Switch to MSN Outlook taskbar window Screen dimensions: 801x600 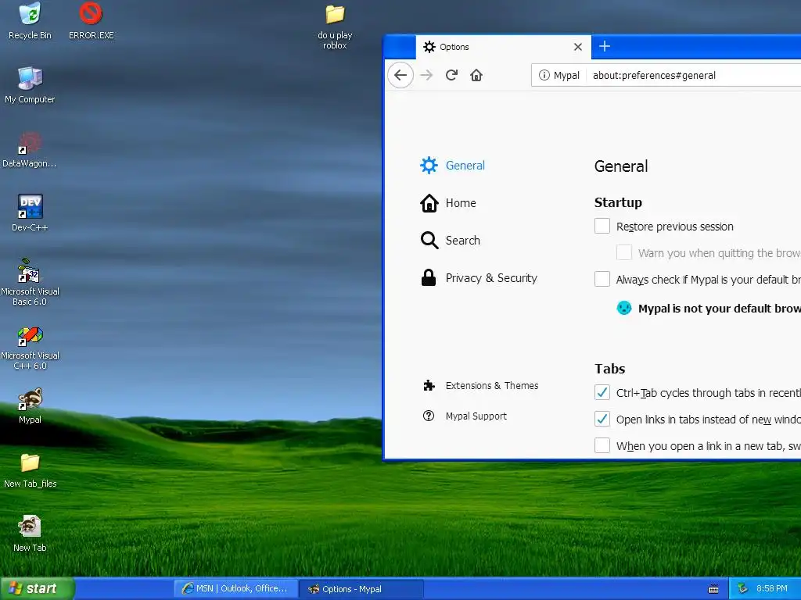click(x=236, y=589)
